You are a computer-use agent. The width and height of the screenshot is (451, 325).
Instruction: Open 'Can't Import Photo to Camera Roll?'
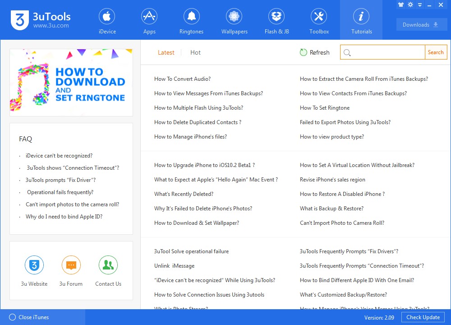coord(342,223)
